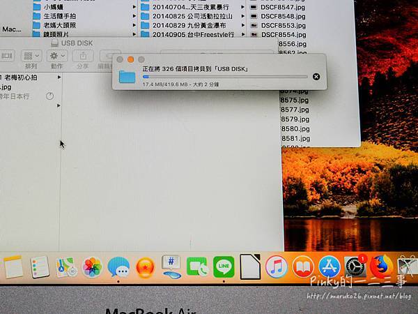The image size is (418, 314).
Task: Click the orange Dragon Ball dock icon
Action: tap(146, 267)
